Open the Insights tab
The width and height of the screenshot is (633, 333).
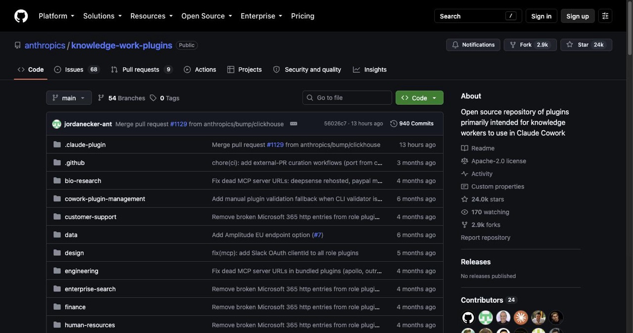coord(370,69)
